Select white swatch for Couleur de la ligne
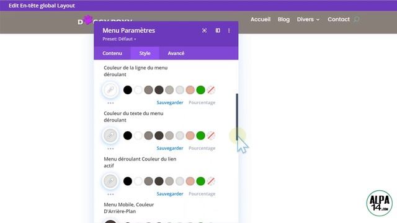This screenshot has height=223, width=397. (x=138, y=90)
